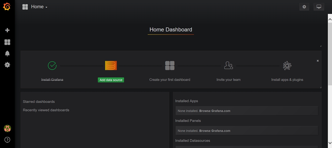This screenshot has height=148, width=332.
Task: Click the Home Dashboard panel corner handle
Action: click(x=321, y=46)
